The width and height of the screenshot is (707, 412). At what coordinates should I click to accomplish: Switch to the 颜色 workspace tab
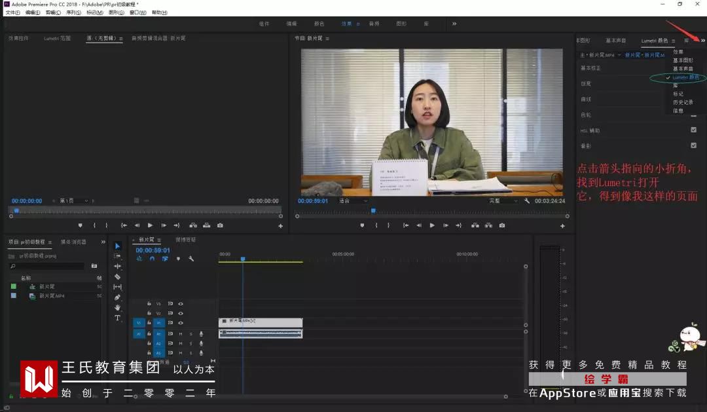pyautogui.click(x=319, y=24)
